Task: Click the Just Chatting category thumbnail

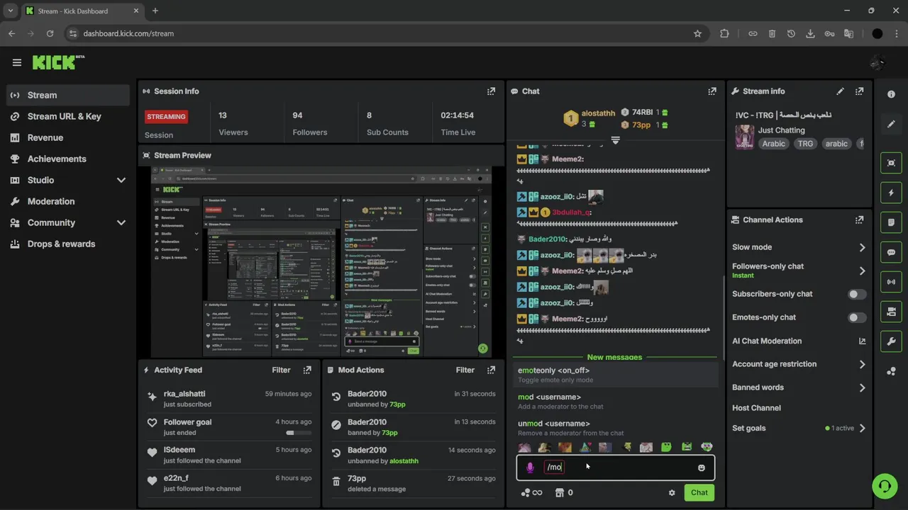Action: coord(744,136)
